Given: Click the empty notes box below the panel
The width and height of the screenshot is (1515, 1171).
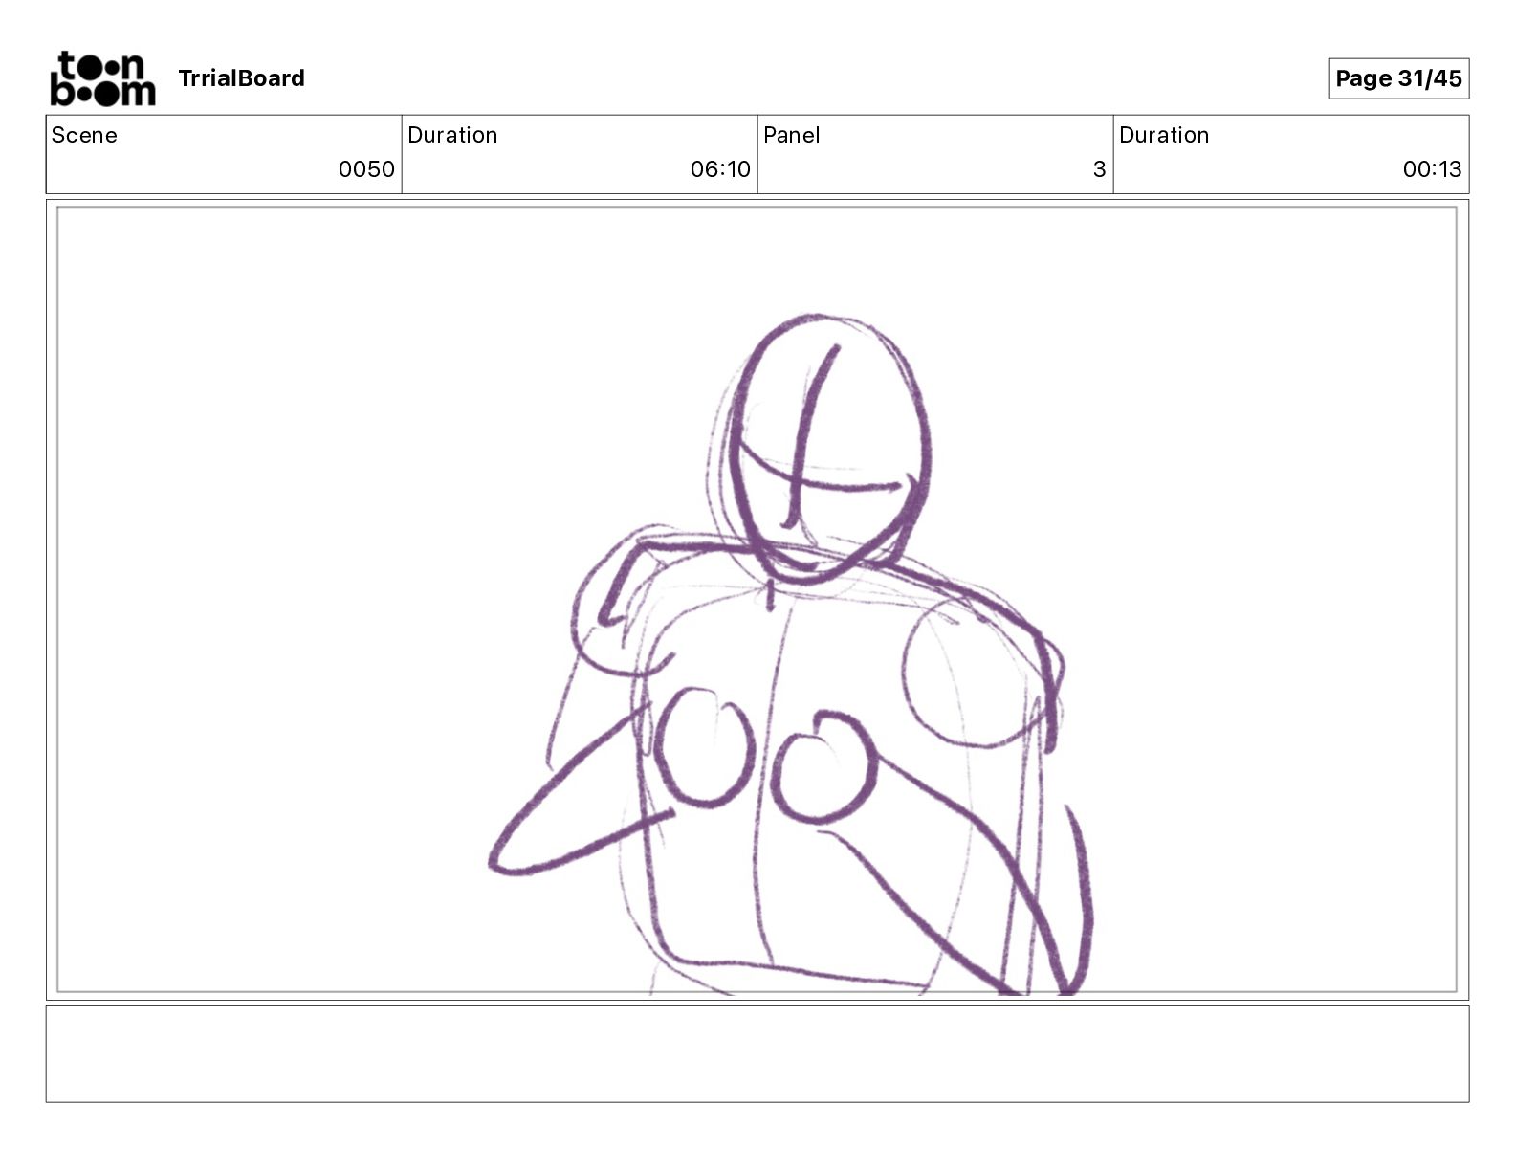Looking at the screenshot, I should click(x=757, y=1054).
